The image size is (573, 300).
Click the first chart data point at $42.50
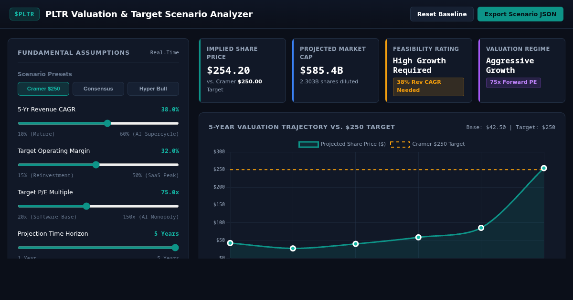[x=230, y=243]
